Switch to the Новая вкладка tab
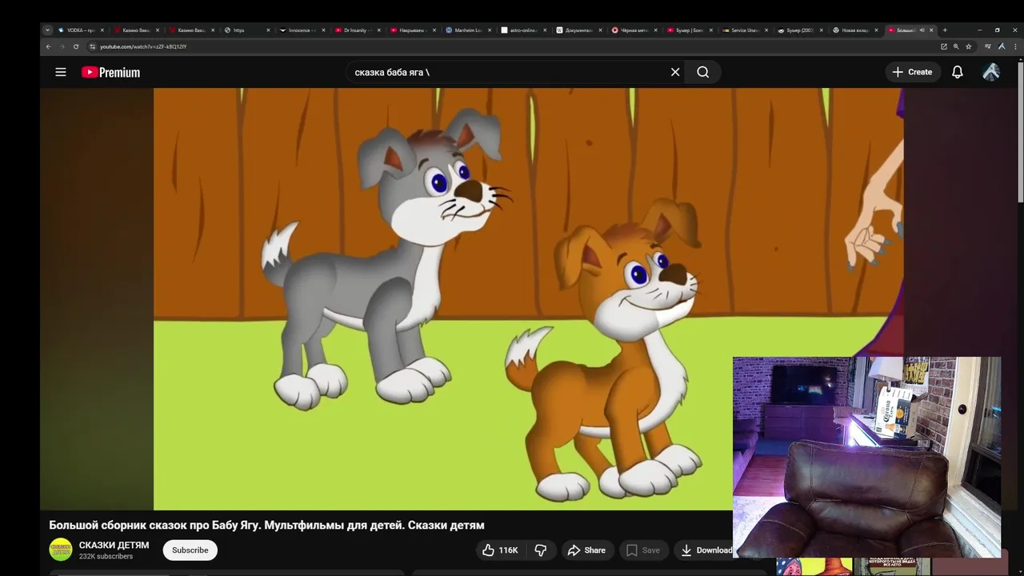This screenshot has width=1024, height=576. pos(856,30)
